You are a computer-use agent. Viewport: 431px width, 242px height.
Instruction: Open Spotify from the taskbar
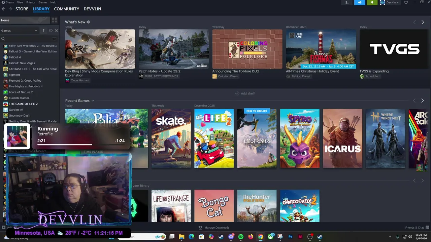point(241,237)
